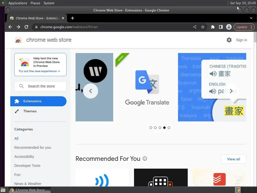Select the Themes sidebar section

click(x=38, y=111)
